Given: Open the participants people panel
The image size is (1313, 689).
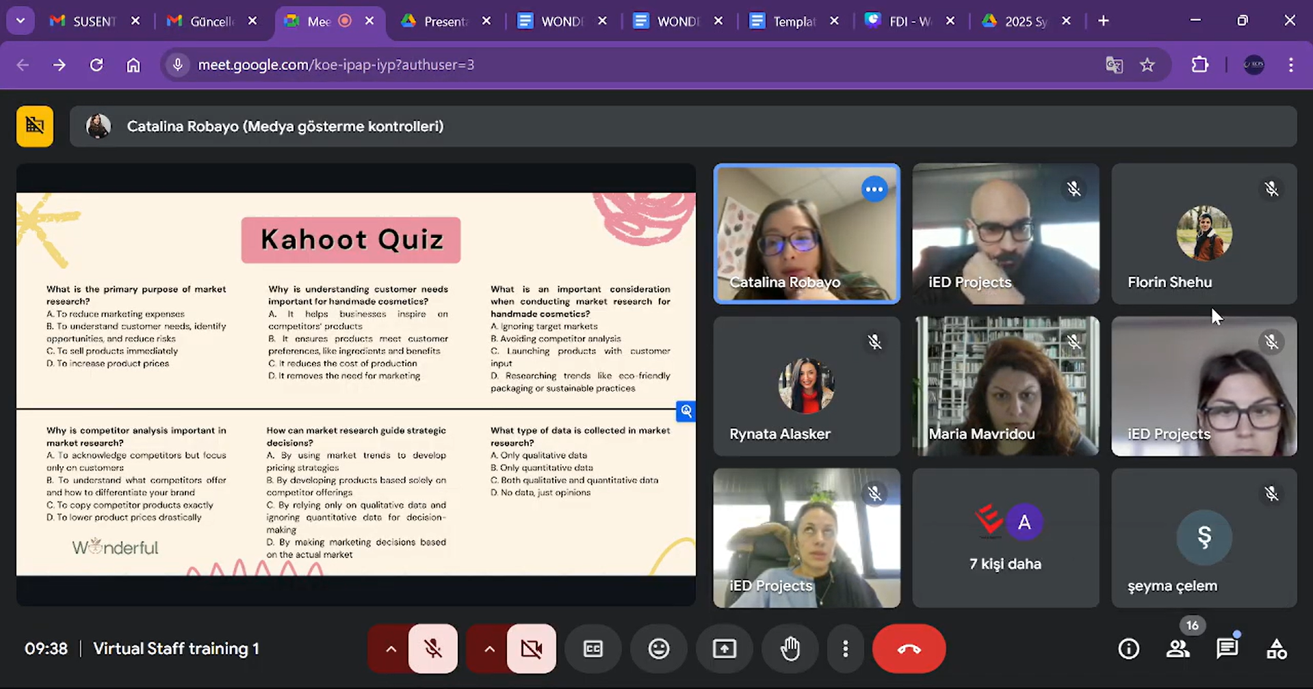Looking at the screenshot, I should (x=1178, y=649).
